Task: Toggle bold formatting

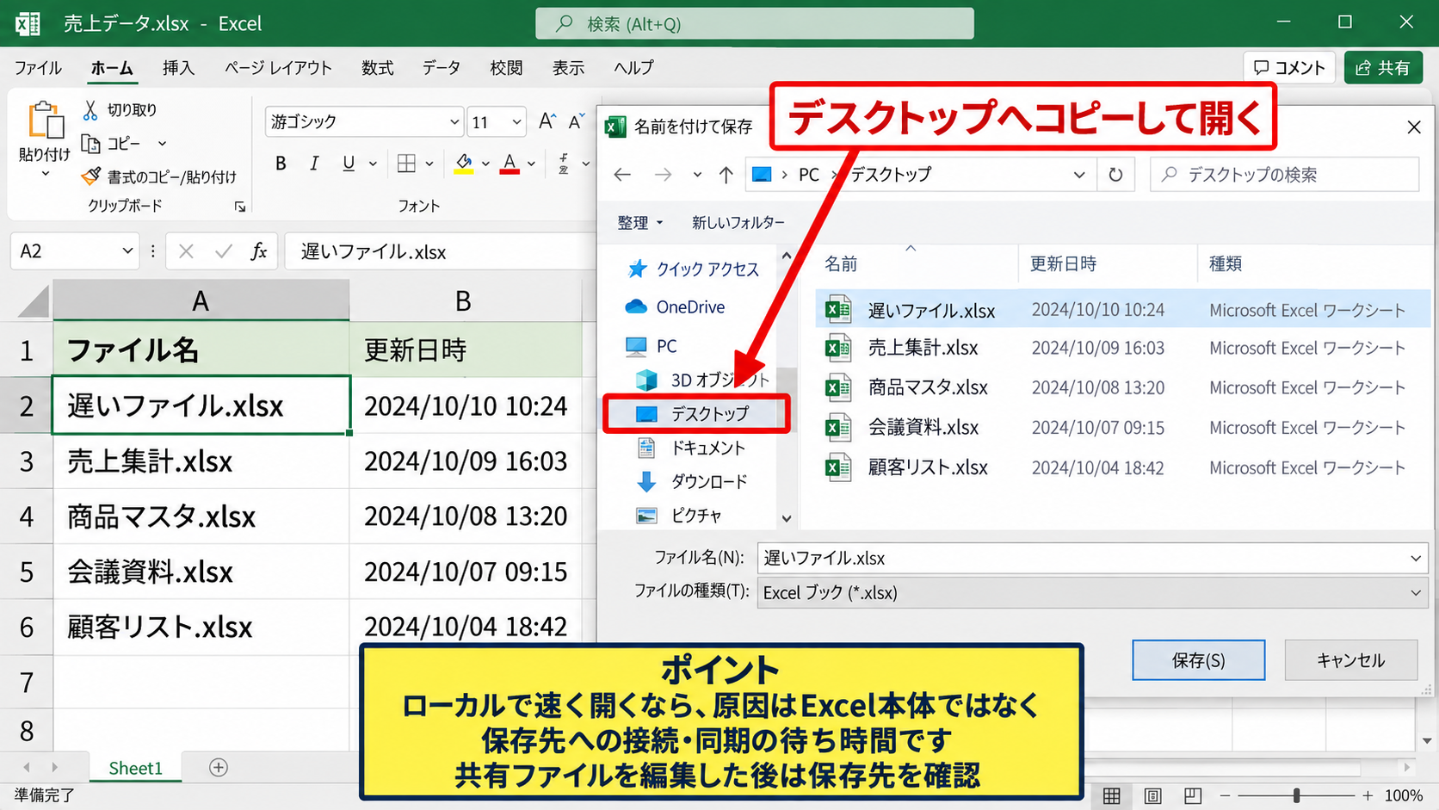Action: (281, 164)
